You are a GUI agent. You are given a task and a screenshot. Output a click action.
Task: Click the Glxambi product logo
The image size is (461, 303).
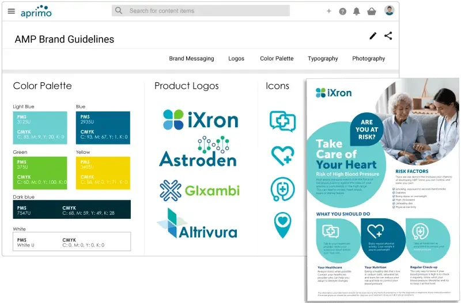pos(199,191)
